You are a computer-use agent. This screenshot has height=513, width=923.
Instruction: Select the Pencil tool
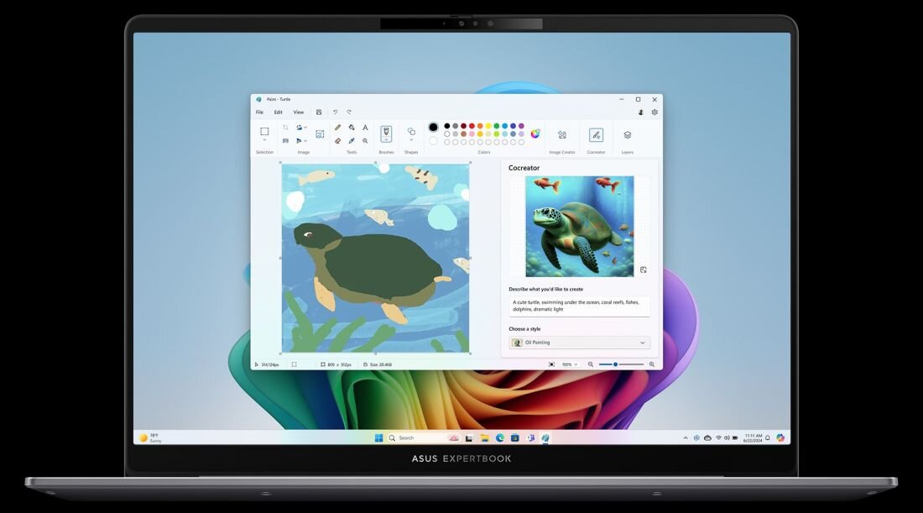[x=336, y=128]
